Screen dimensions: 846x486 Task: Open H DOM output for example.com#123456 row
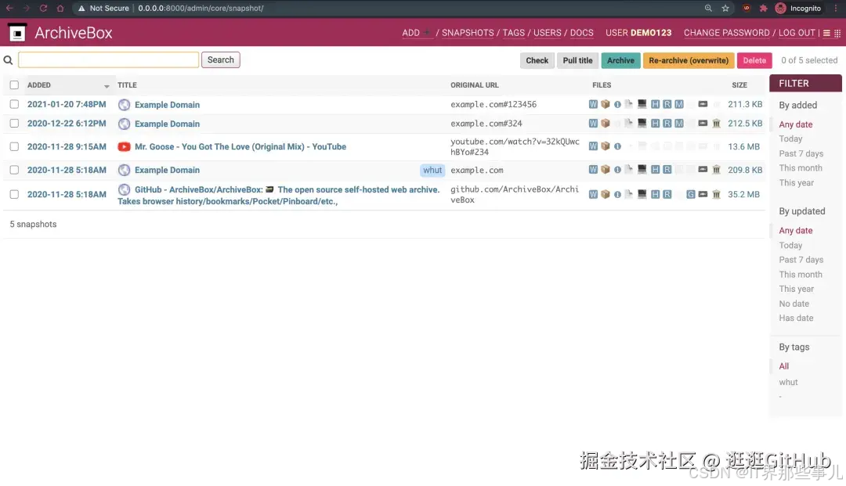655,105
